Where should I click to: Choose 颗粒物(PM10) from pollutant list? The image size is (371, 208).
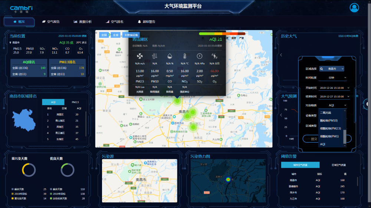point(331,121)
